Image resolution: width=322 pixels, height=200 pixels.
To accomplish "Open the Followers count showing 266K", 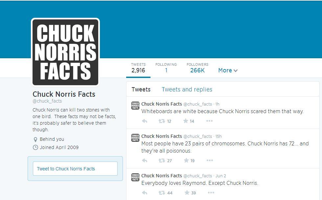I will [x=197, y=68].
